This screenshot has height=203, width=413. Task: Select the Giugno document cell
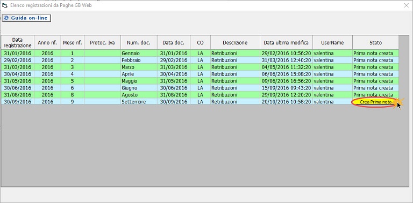(139, 88)
